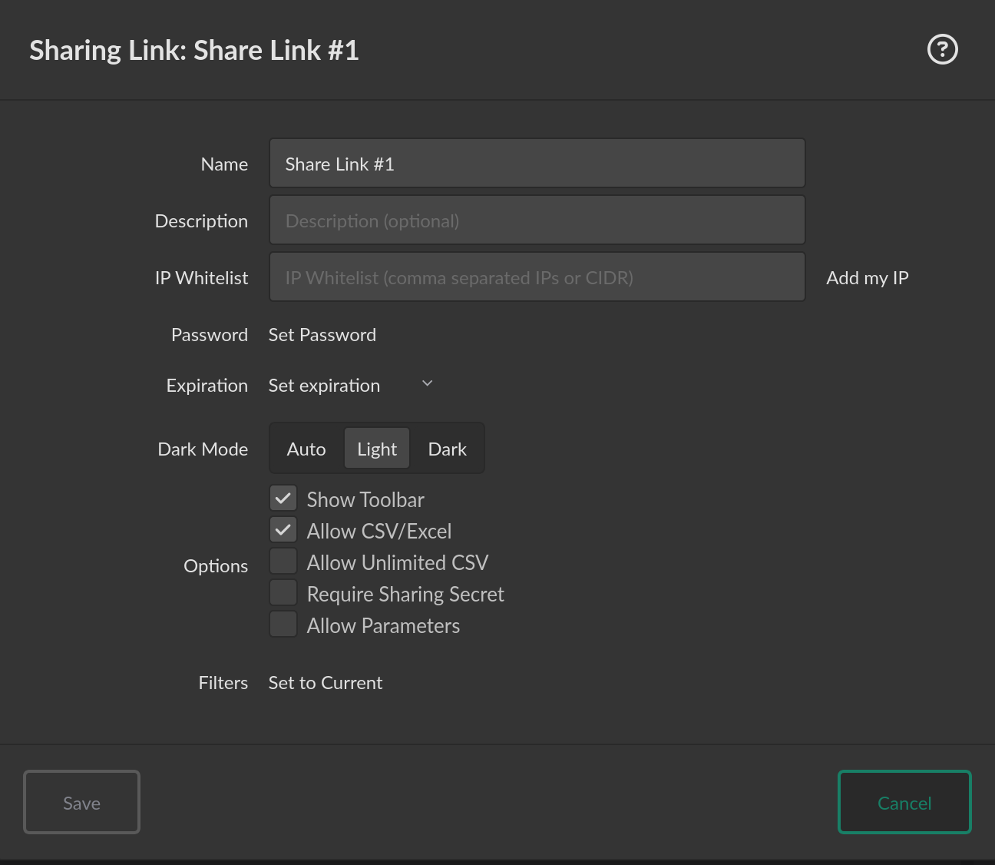The image size is (995, 865).
Task: Click the Dark Mode field label
Action: 203,449
